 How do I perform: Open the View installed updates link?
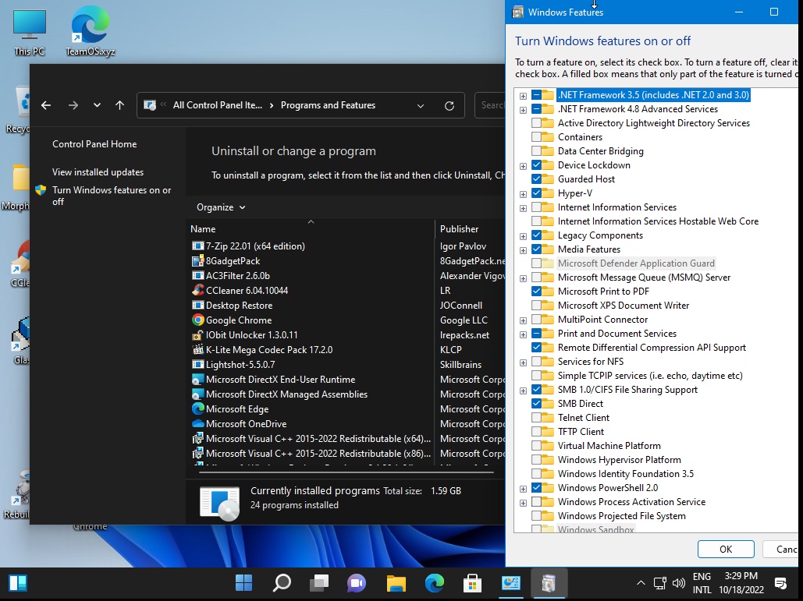tap(98, 172)
